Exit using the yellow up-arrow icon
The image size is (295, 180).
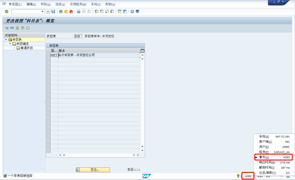[66, 12]
